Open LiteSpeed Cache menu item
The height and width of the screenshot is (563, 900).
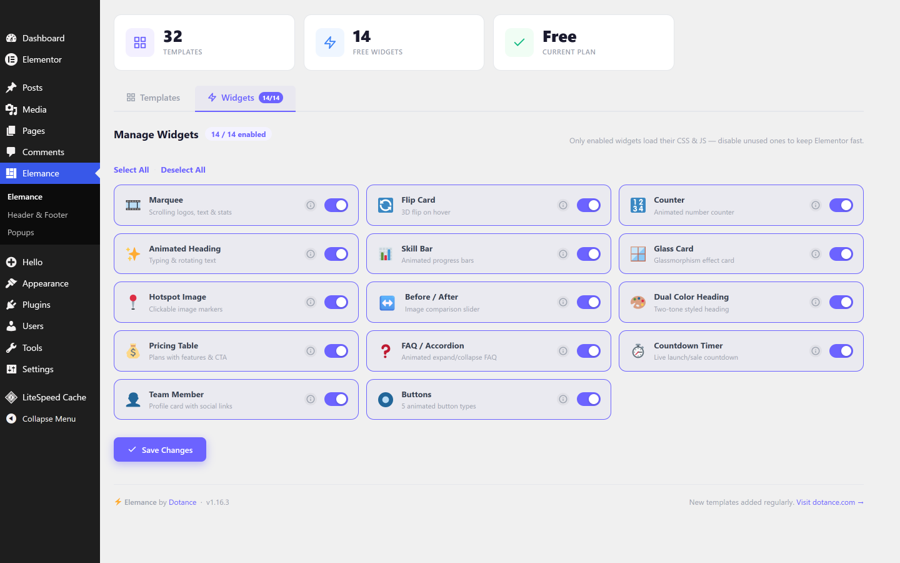(50, 397)
